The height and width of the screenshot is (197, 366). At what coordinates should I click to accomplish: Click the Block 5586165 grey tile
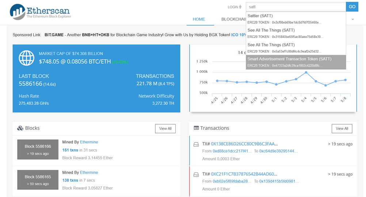point(38,180)
